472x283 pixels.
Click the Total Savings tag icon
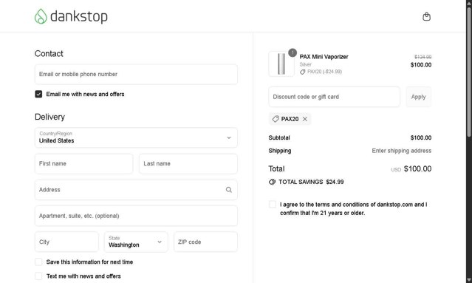tap(272, 182)
